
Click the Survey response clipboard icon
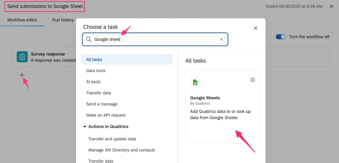[22, 57]
